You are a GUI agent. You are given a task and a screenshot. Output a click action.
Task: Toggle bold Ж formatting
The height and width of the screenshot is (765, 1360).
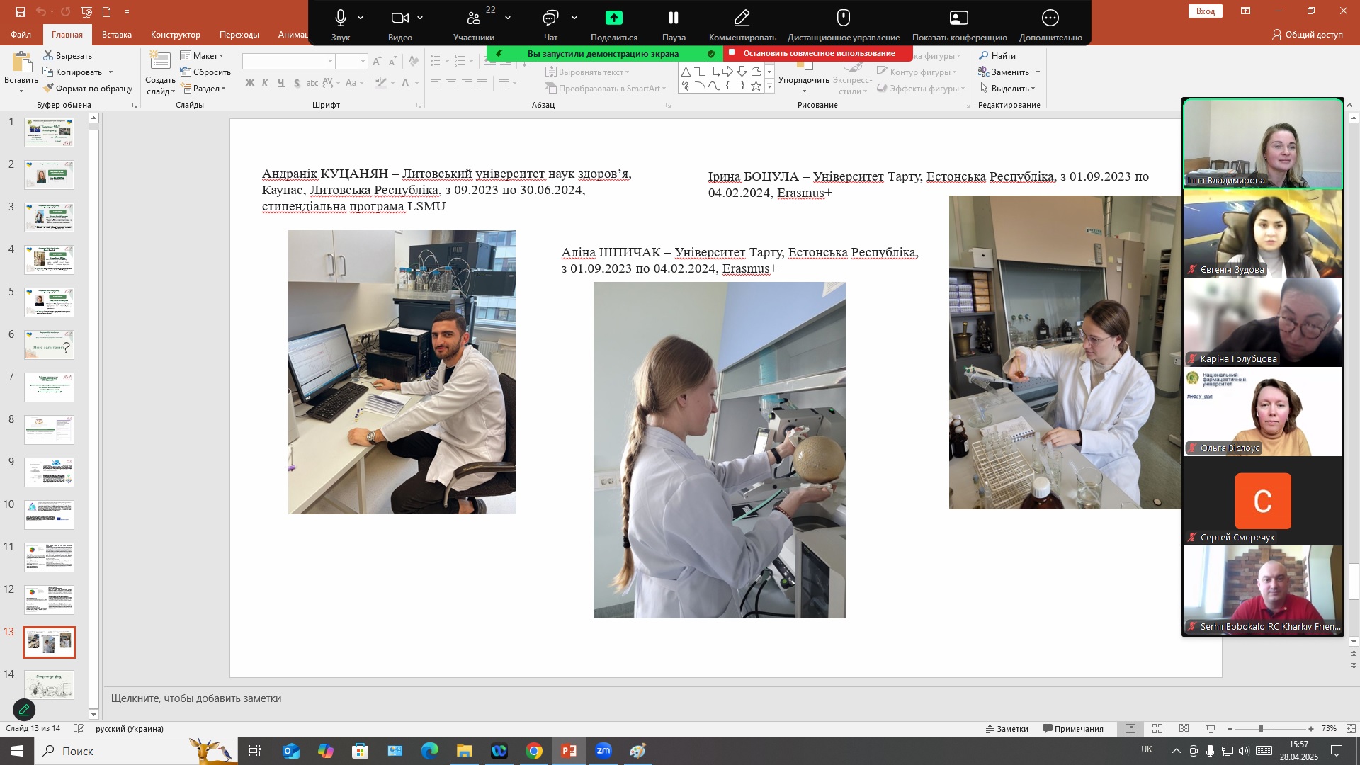pyautogui.click(x=249, y=83)
